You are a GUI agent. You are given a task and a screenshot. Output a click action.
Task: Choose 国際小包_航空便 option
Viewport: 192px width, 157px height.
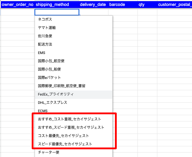tap(51, 61)
